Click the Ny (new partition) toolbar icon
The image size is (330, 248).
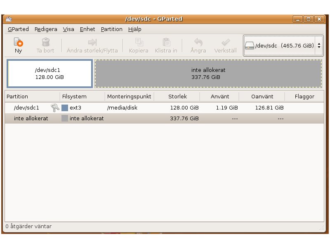[18, 42]
